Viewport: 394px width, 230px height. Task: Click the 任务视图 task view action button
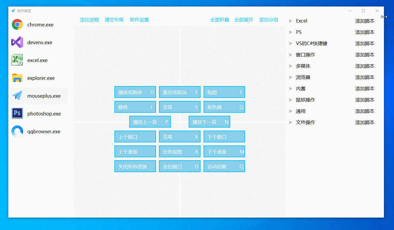click(x=179, y=151)
